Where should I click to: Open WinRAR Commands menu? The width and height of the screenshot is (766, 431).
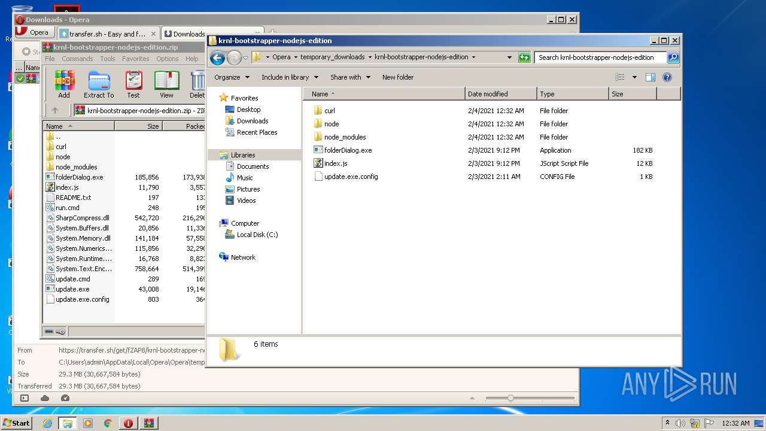tap(77, 59)
